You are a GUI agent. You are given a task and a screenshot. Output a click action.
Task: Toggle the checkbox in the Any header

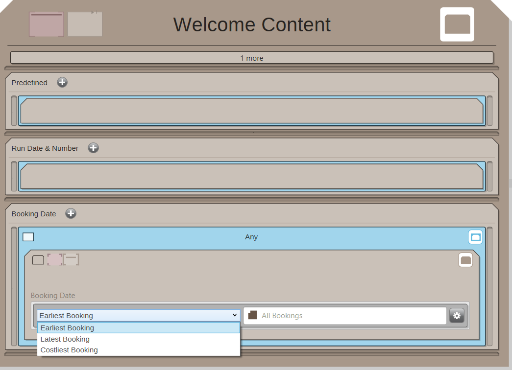(x=28, y=237)
